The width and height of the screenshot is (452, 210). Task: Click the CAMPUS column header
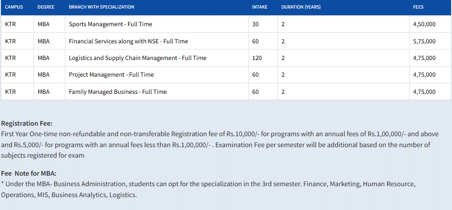(x=13, y=7)
